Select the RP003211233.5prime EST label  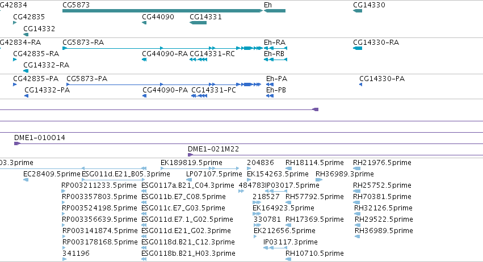coord(99,185)
